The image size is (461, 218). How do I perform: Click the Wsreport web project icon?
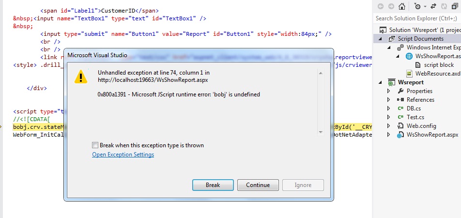tap(391, 82)
